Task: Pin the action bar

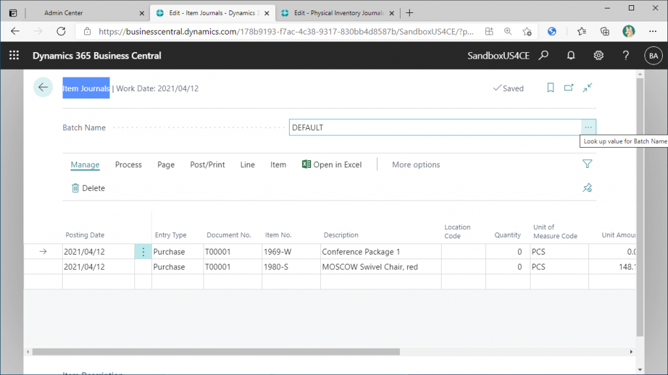Action: pos(588,187)
